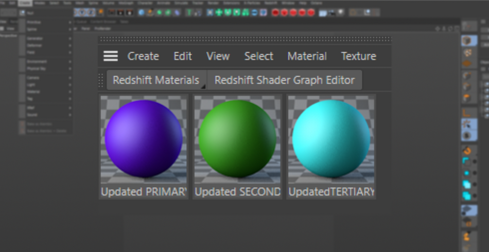489x252 pixels.
Task: Click the highlighted cube mode icon on right palette
Action: pyautogui.click(x=469, y=41)
